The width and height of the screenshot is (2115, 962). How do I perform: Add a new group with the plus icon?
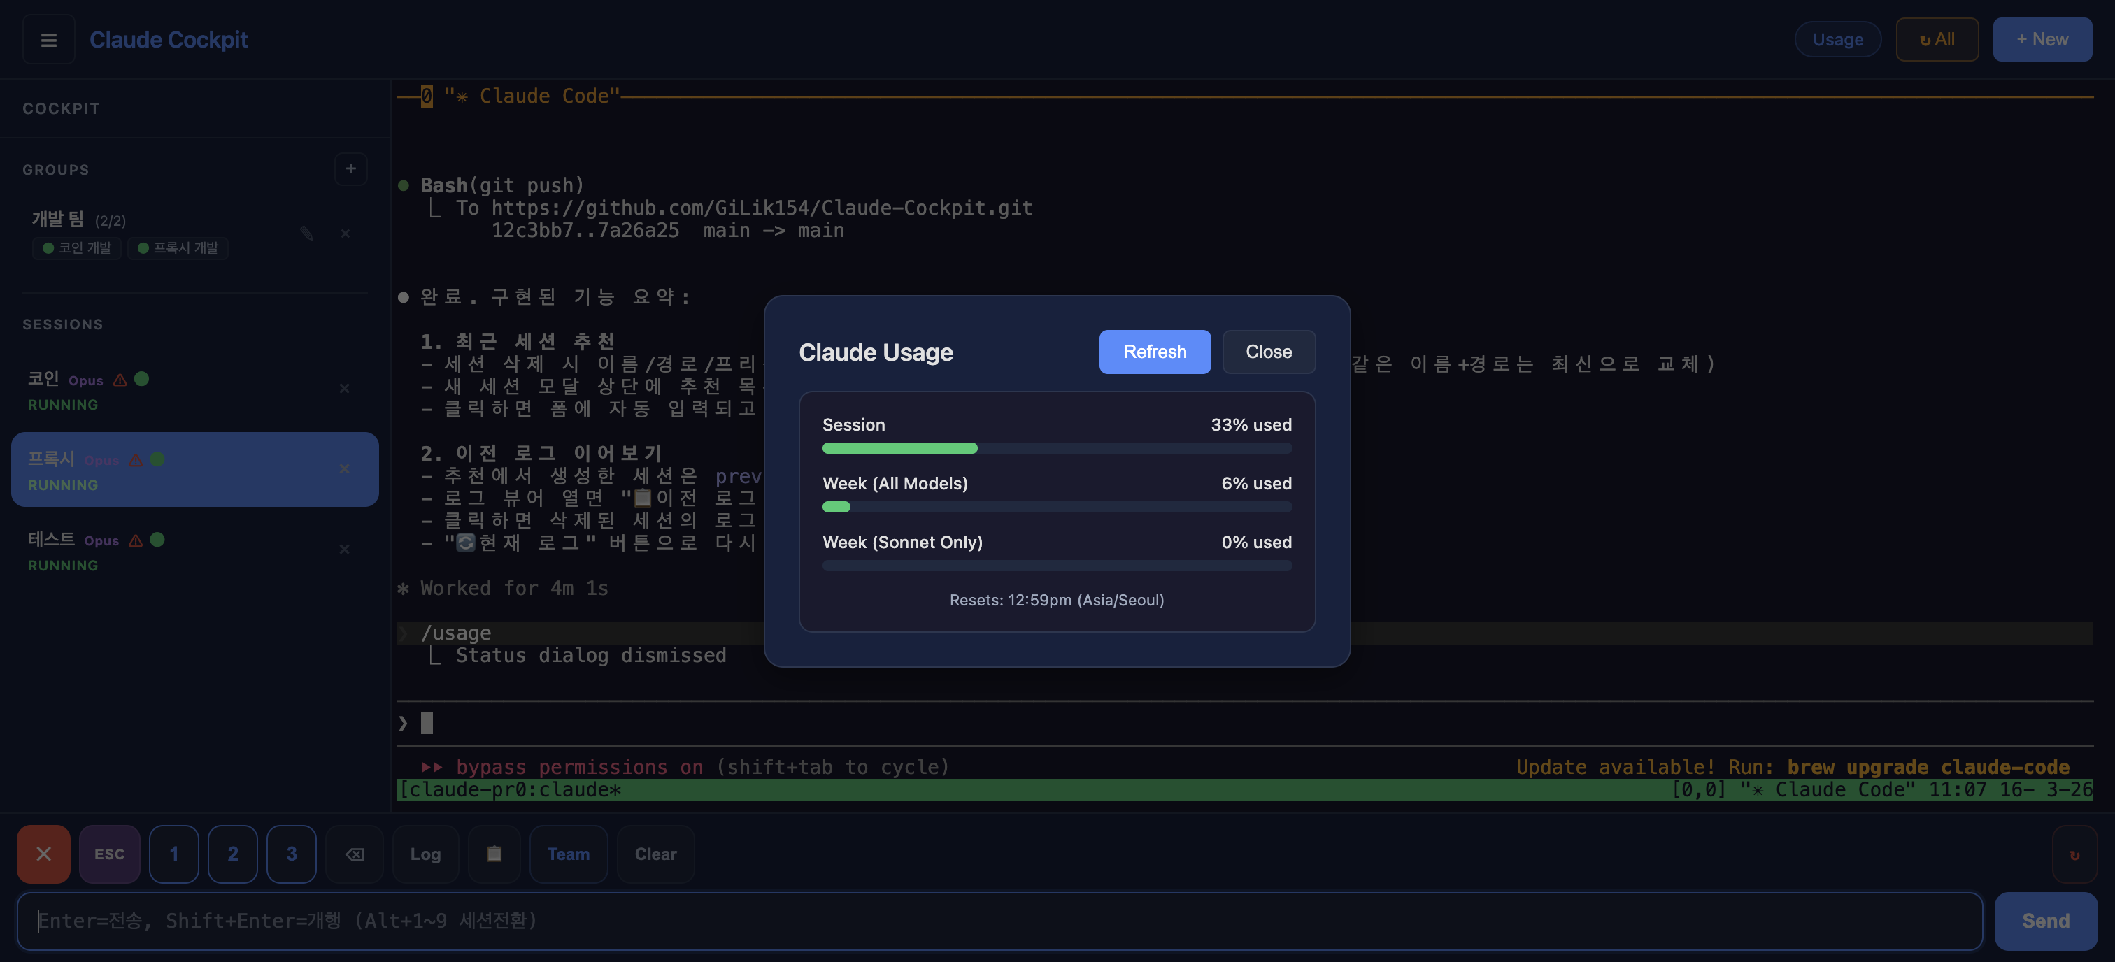click(x=350, y=169)
